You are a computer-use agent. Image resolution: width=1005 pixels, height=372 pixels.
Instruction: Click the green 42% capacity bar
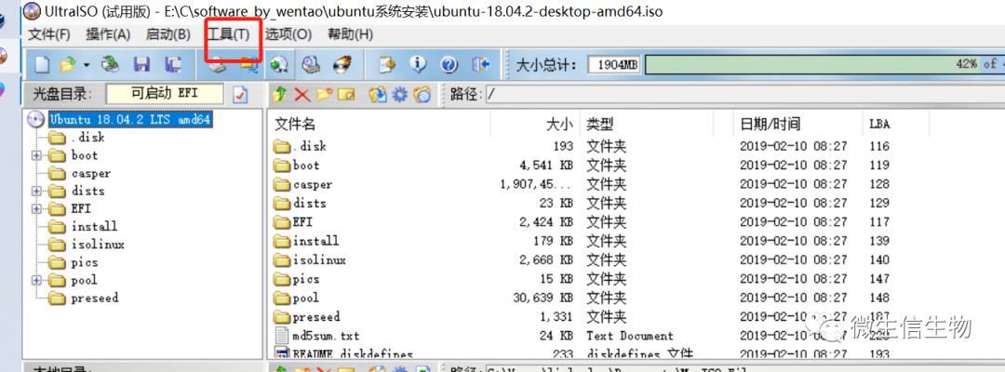pyautogui.click(x=824, y=64)
